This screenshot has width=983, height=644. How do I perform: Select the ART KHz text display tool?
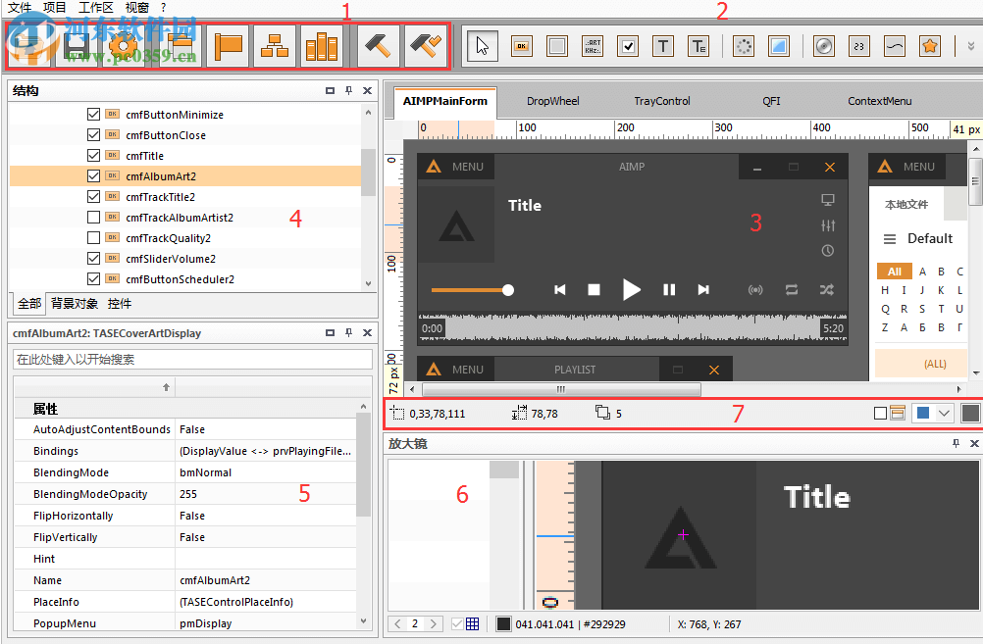click(593, 46)
